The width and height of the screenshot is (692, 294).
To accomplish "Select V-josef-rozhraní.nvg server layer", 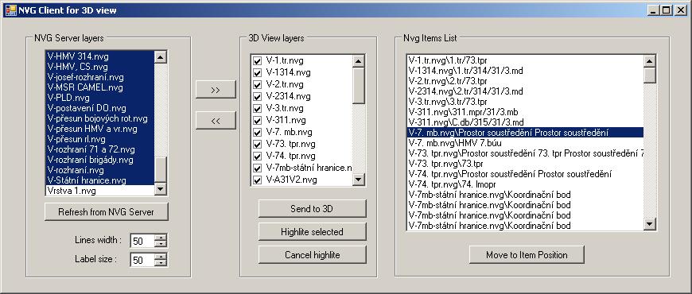I will coord(100,77).
